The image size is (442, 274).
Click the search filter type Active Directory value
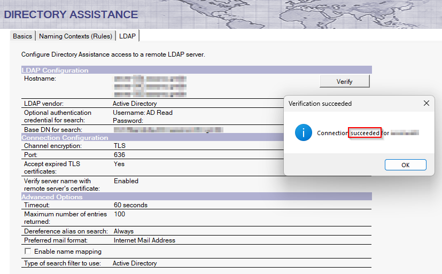pos(135,263)
